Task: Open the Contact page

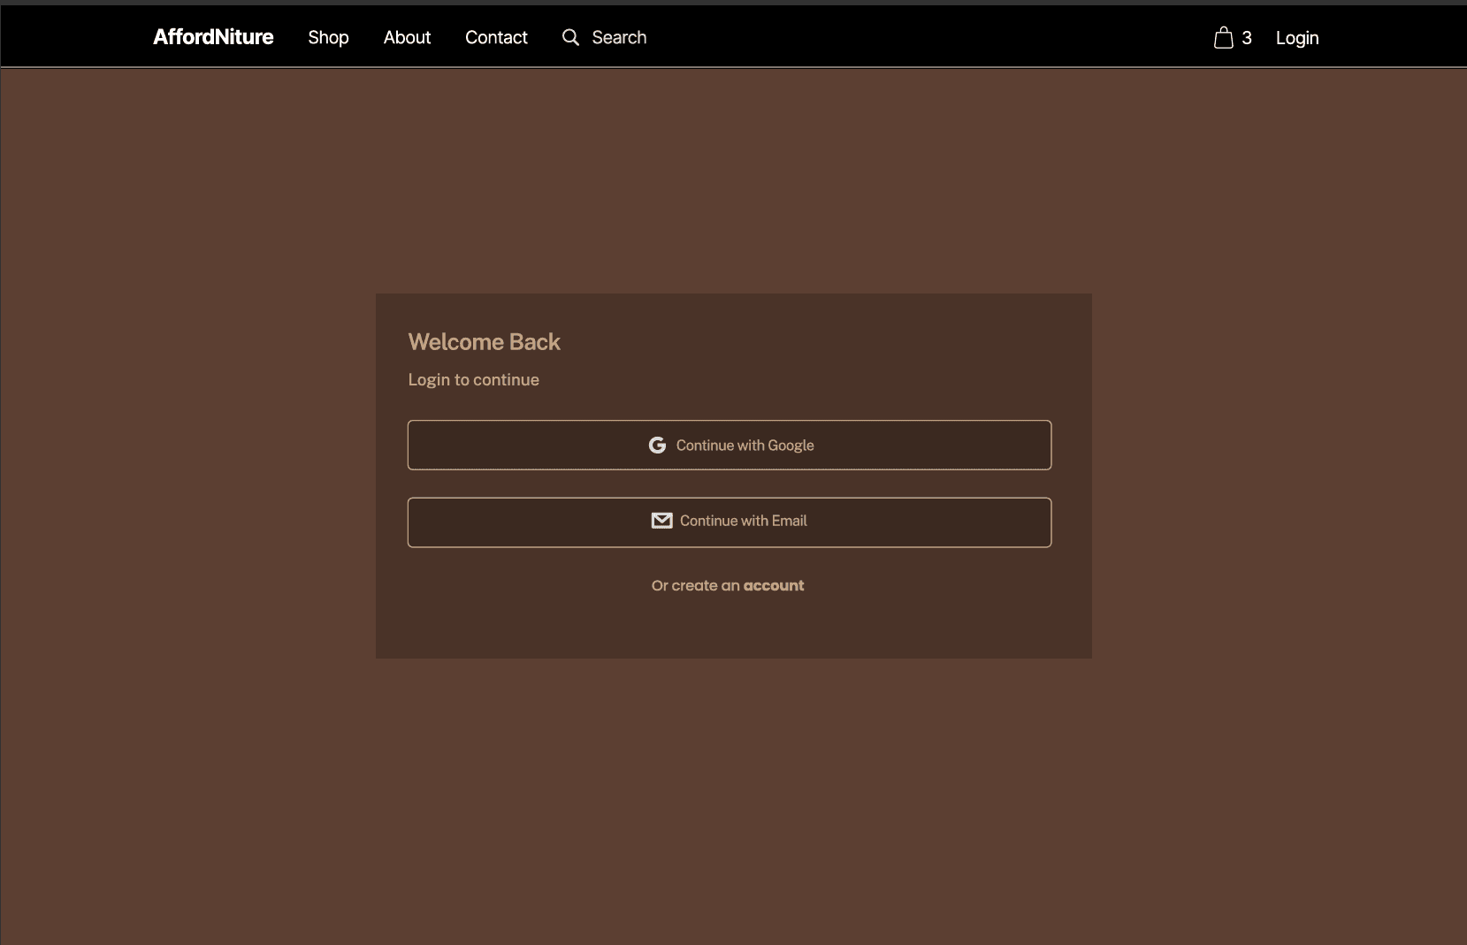Action: pos(496,37)
